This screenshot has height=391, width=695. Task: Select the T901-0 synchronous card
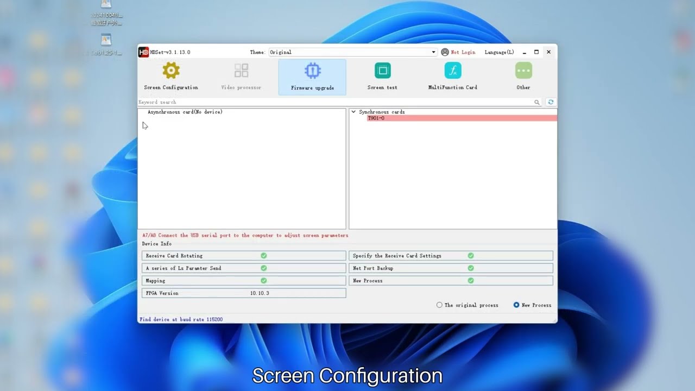click(462, 118)
